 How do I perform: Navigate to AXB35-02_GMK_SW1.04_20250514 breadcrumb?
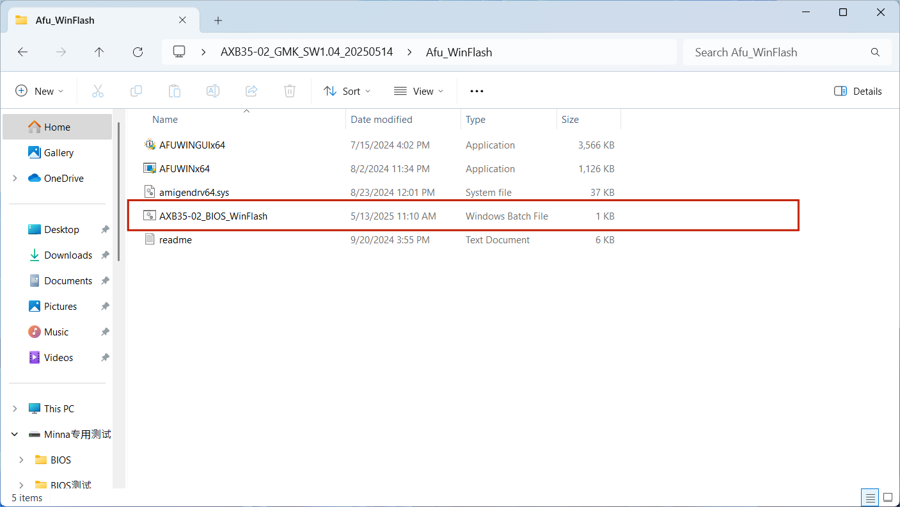click(307, 52)
